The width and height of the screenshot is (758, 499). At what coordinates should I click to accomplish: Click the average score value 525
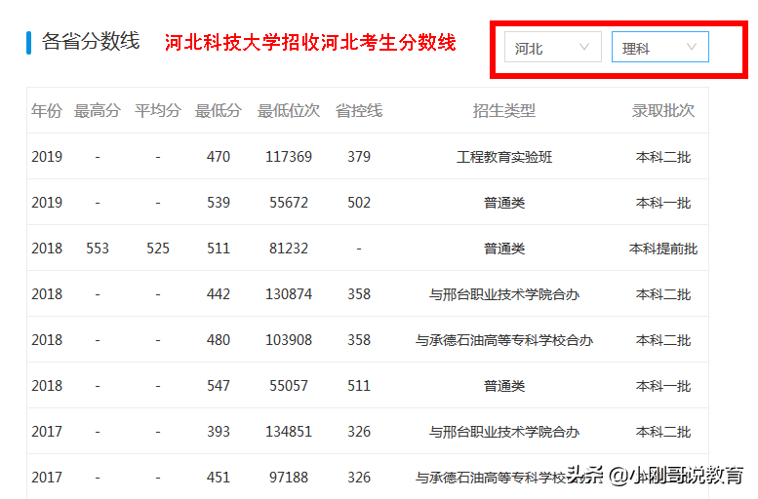click(158, 249)
